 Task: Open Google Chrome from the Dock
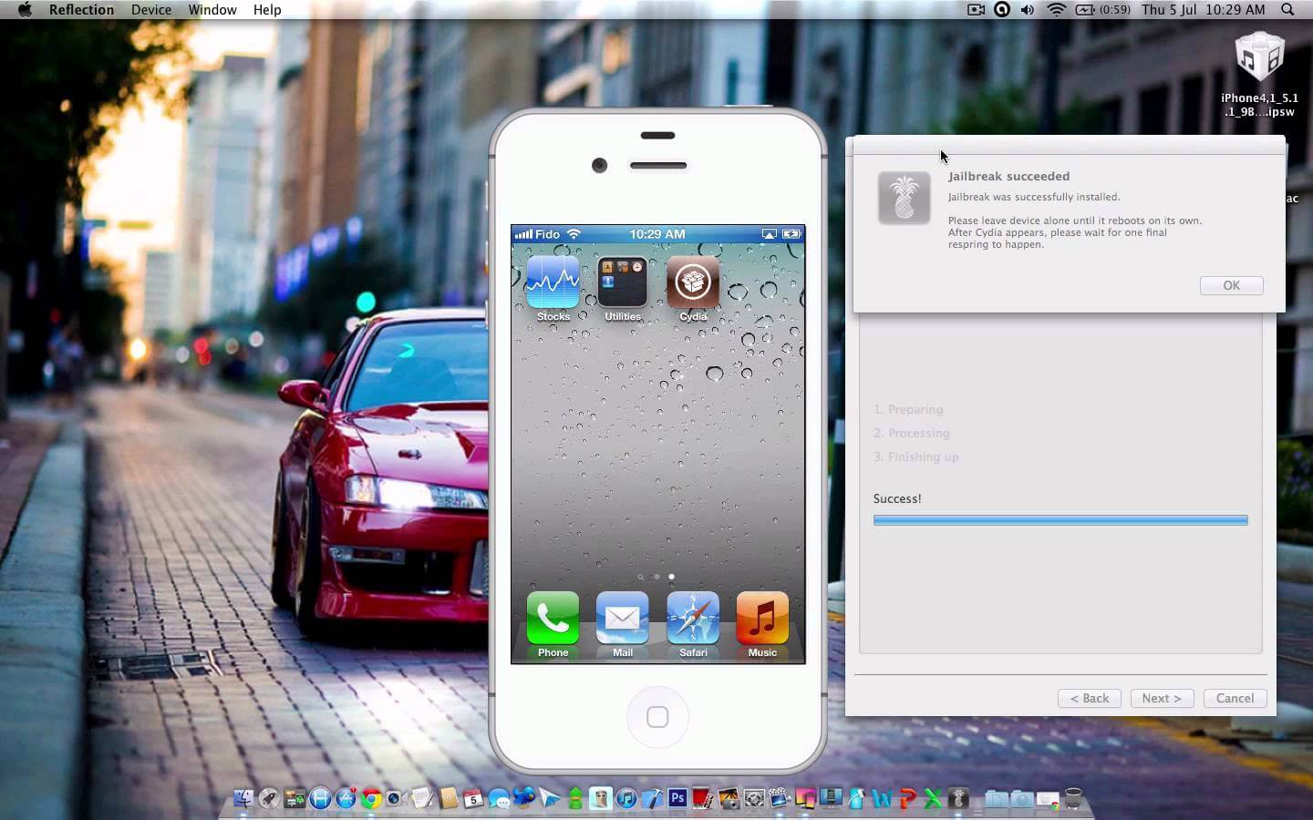click(x=371, y=799)
